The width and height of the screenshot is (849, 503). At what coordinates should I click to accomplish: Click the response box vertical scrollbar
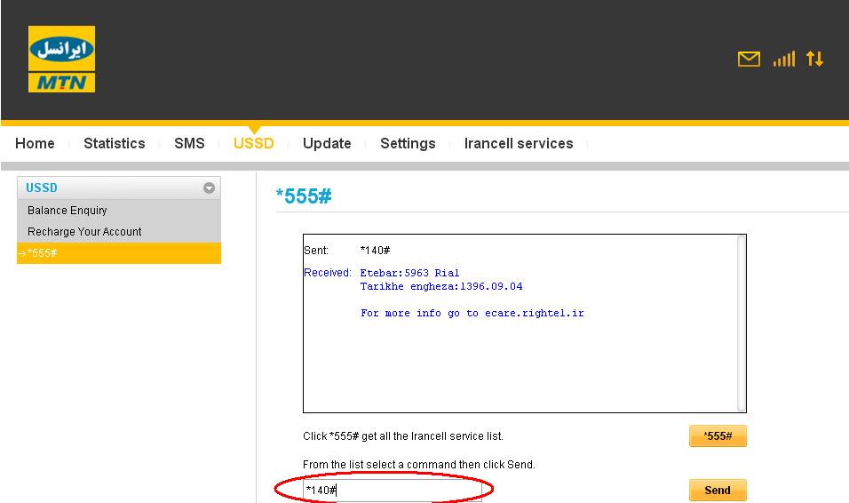[x=742, y=323]
